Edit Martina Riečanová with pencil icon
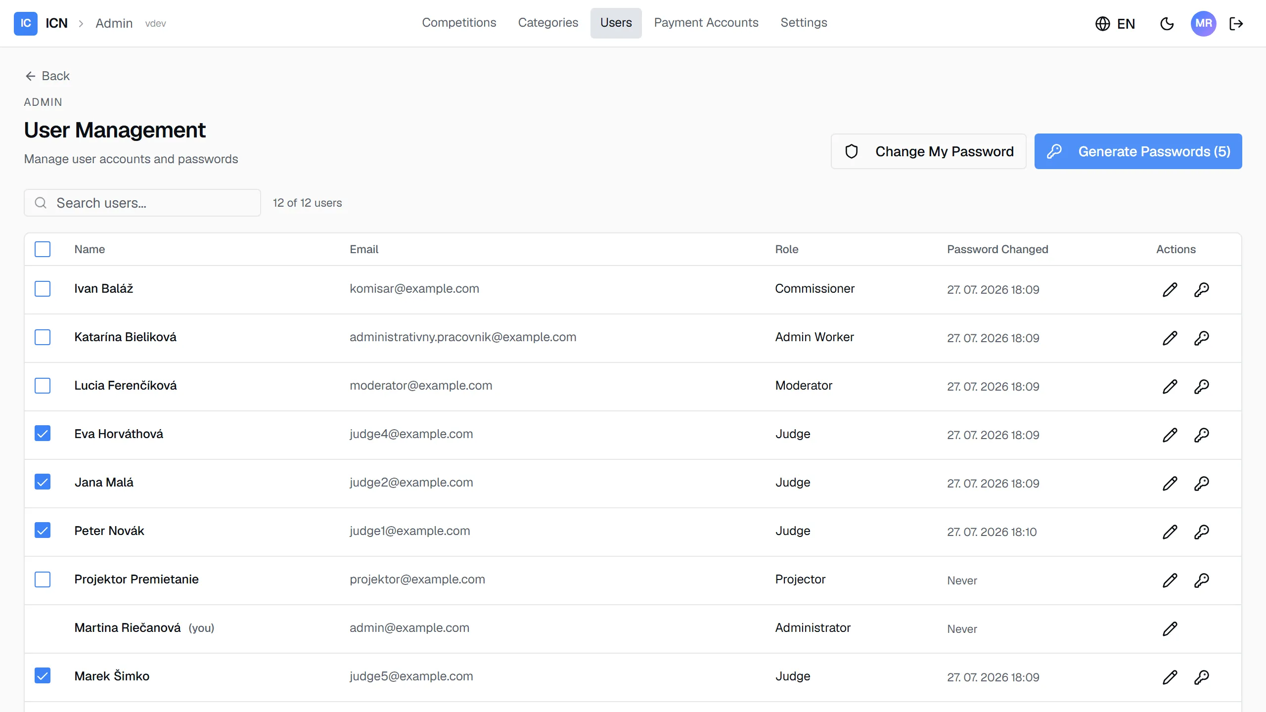Image resolution: width=1266 pixels, height=712 pixels. [1170, 629]
